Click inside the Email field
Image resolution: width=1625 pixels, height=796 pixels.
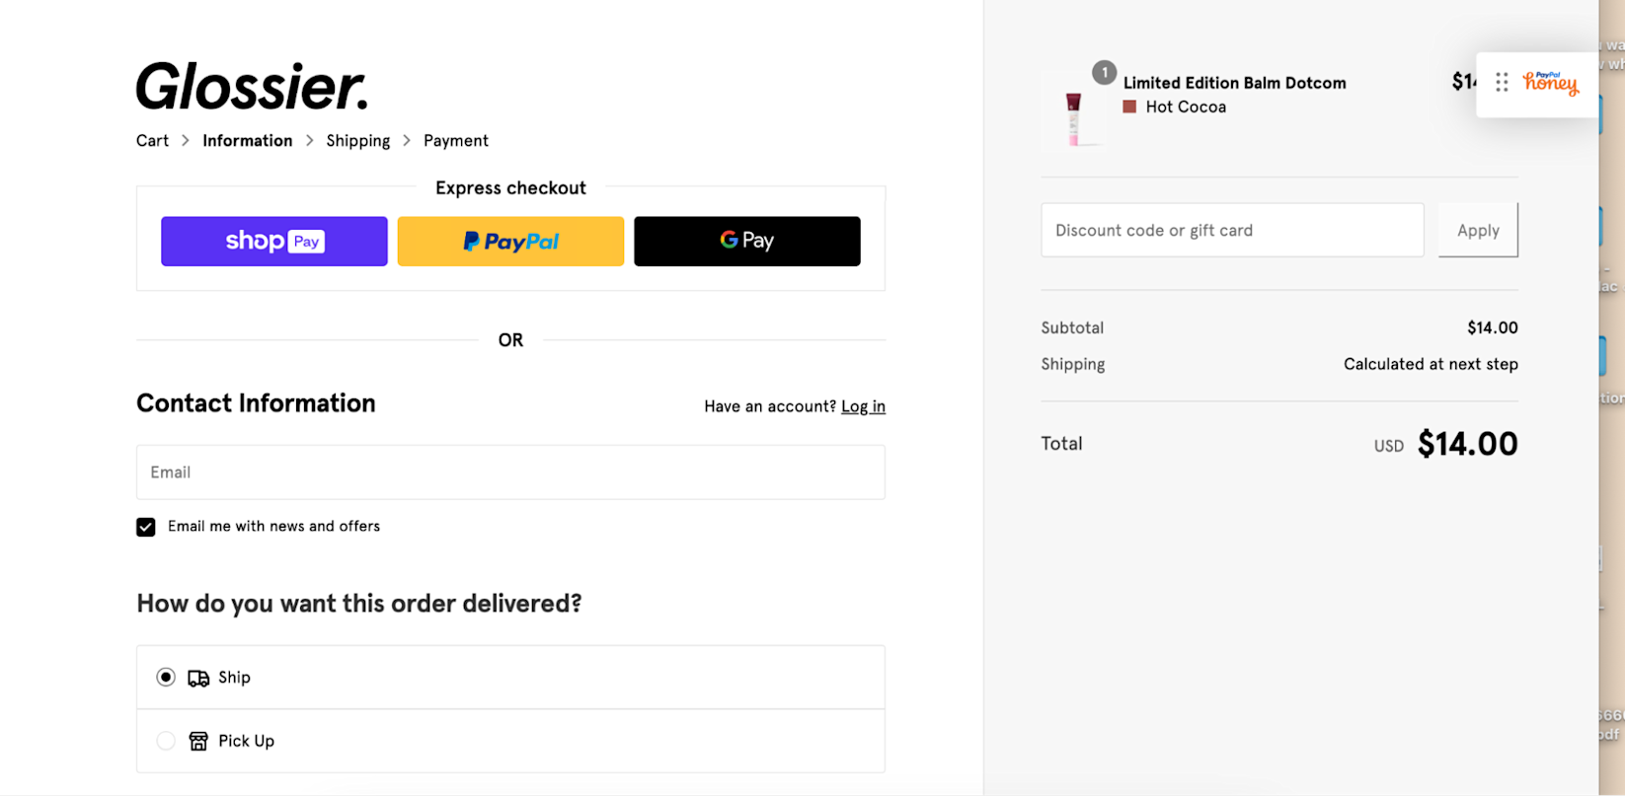click(510, 471)
